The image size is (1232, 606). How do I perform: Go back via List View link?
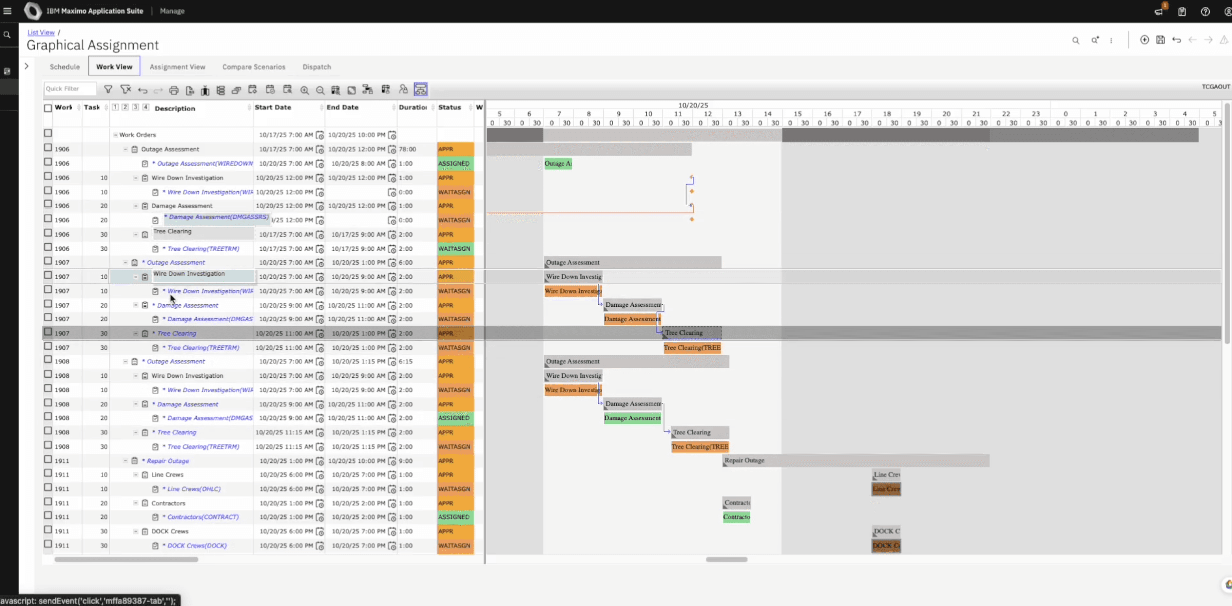tap(41, 33)
